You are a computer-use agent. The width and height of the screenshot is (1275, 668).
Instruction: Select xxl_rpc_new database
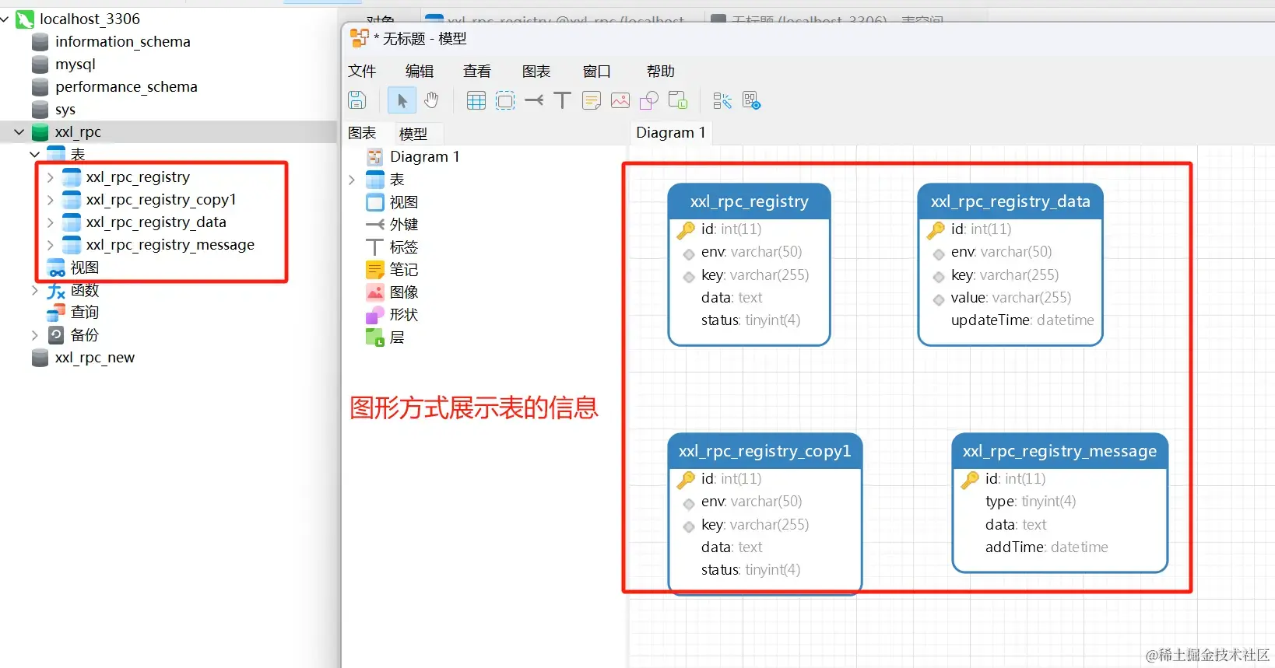point(94,358)
